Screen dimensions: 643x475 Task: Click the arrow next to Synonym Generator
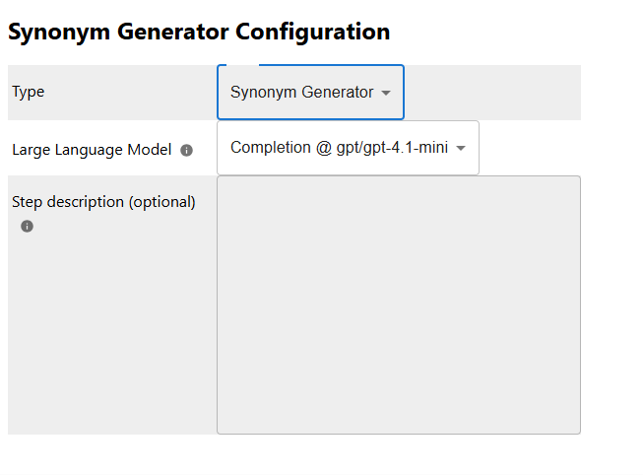(386, 94)
